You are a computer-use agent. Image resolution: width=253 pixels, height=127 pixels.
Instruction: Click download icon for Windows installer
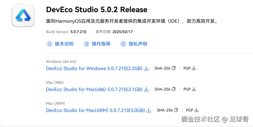[146, 69]
